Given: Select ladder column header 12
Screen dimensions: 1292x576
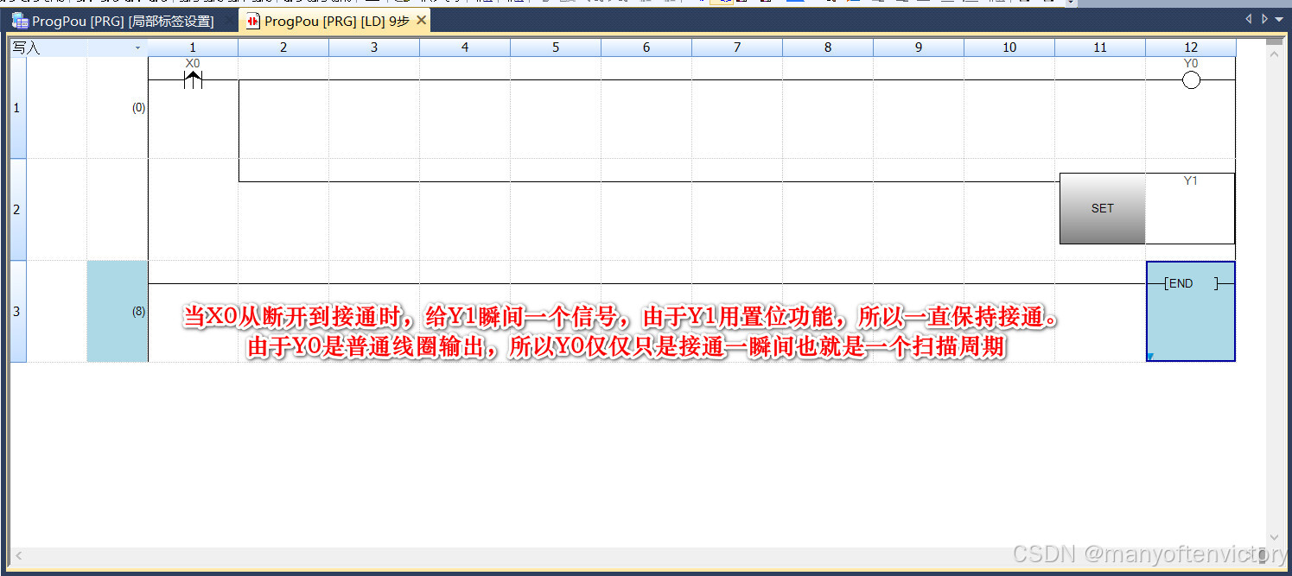Looking at the screenshot, I should click(x=1191, y=47).
